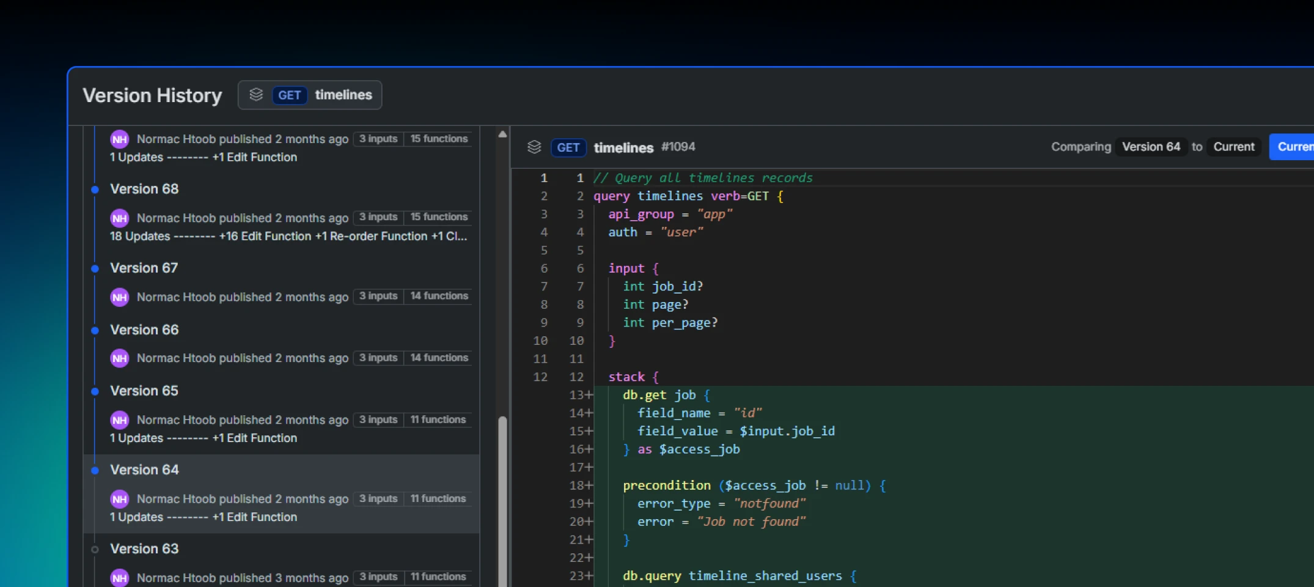Click '1 Updates +1 Edit Function' under Version 65
Image resolution: width=1314 pixels, height=587 pixels.
pyautogui.click(x=204, y=438)
